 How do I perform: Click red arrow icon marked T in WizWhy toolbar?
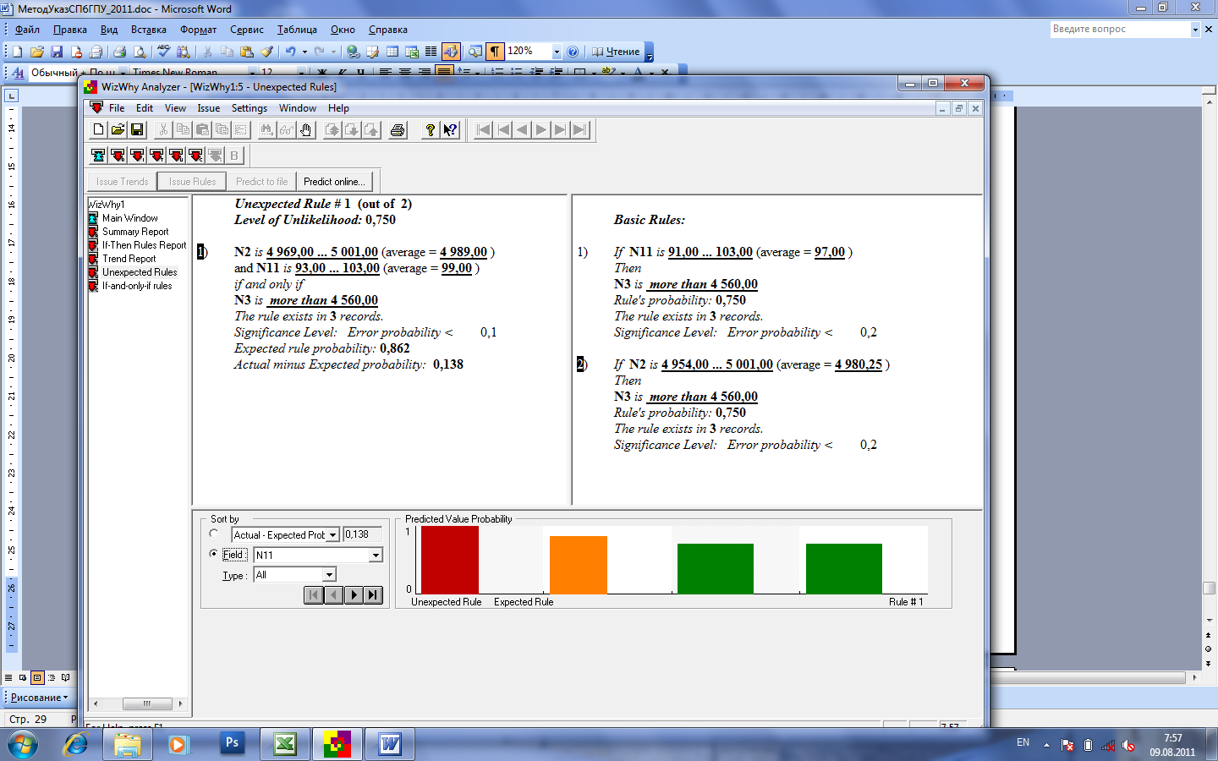click(x=156, y=156)
